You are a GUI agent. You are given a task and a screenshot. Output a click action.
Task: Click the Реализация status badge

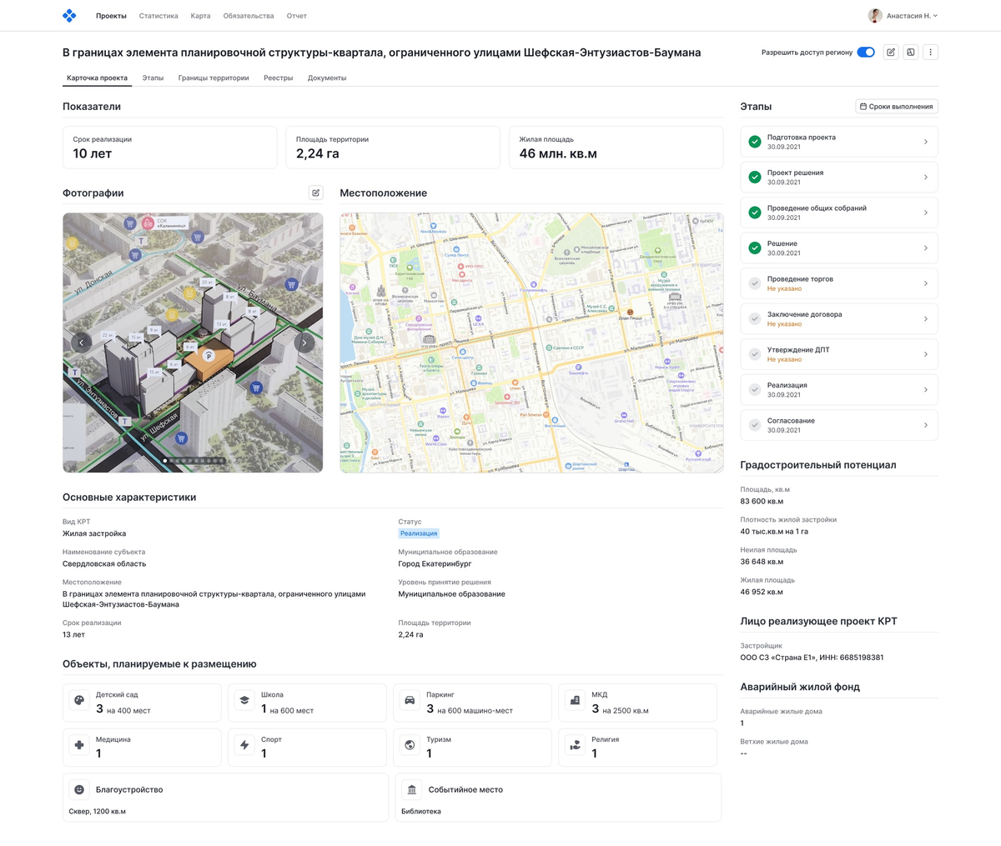pos(418,533)
